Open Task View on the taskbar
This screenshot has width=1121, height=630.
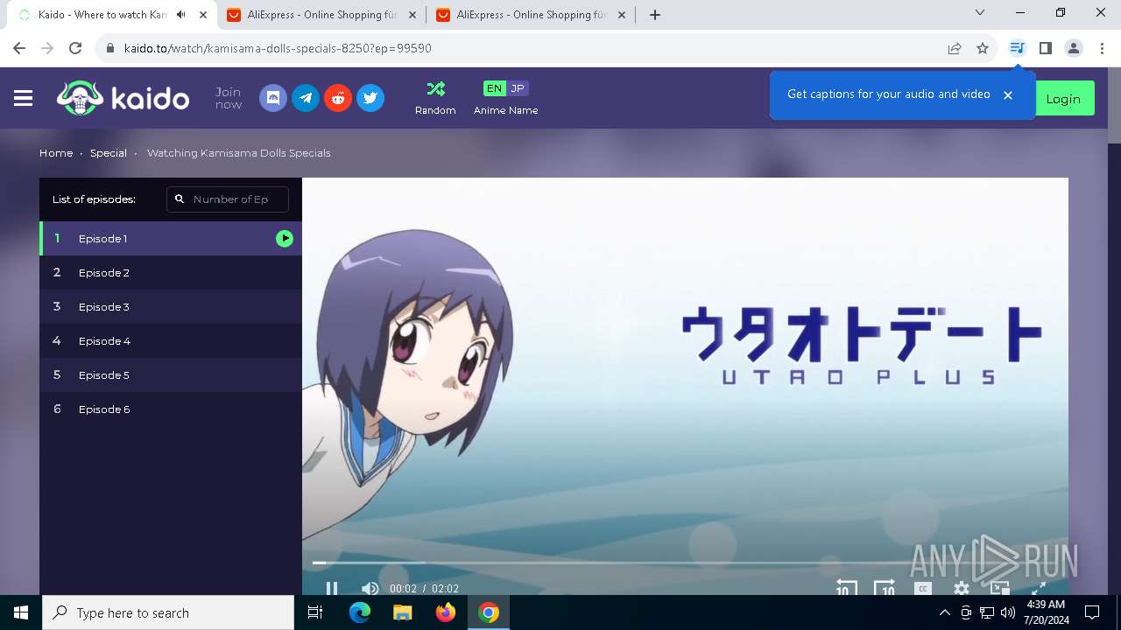click(315, 612)
